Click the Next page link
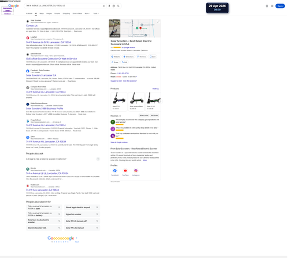 (77, 242)
